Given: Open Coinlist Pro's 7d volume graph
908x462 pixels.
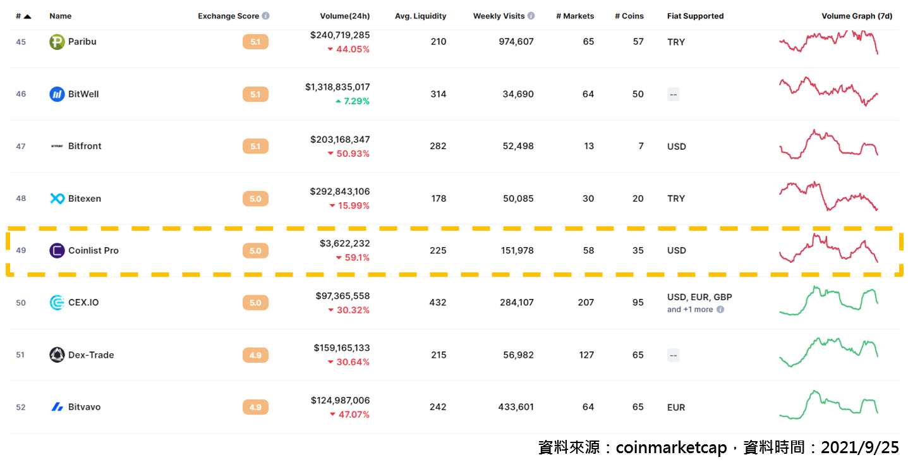Looking at the screenshot, I should [x=828, y=248].
